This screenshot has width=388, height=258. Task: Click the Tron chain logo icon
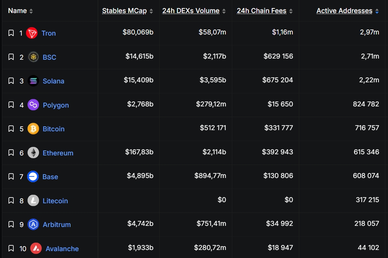point(32,33)
